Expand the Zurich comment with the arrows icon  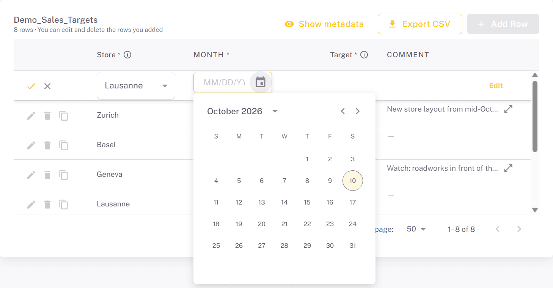(x=508, y=109)
